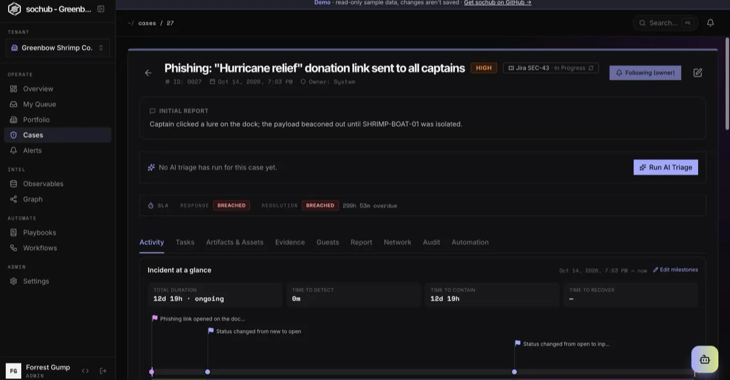The width and height of the screenshot is (730, 380).
Task: Toggle Following (owner) button
Action: pos(645,73)
